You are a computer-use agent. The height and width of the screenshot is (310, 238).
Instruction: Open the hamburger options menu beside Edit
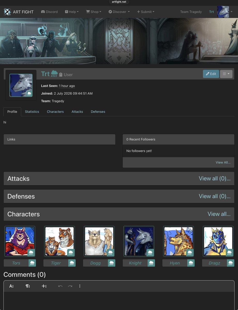[x=226, y=74]
